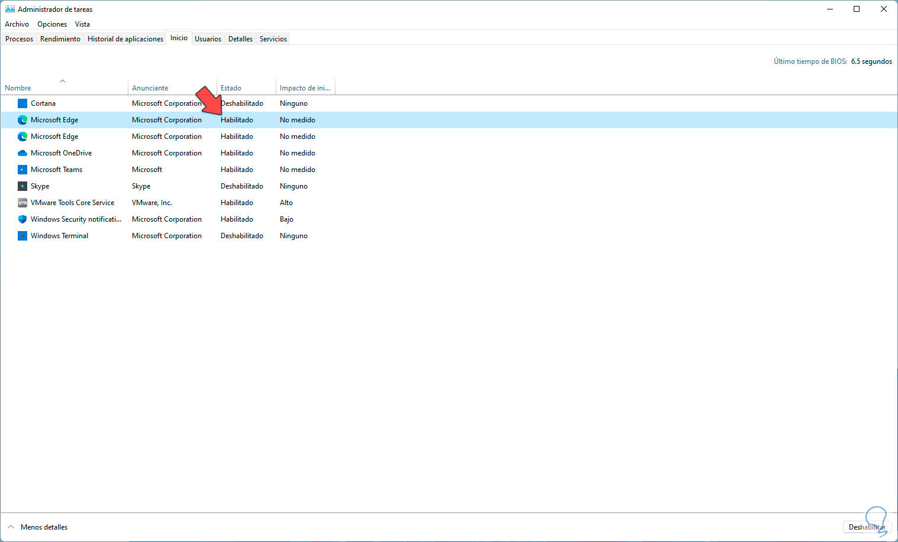Click the Último tiempo de BIOS value

pos(871,61)
